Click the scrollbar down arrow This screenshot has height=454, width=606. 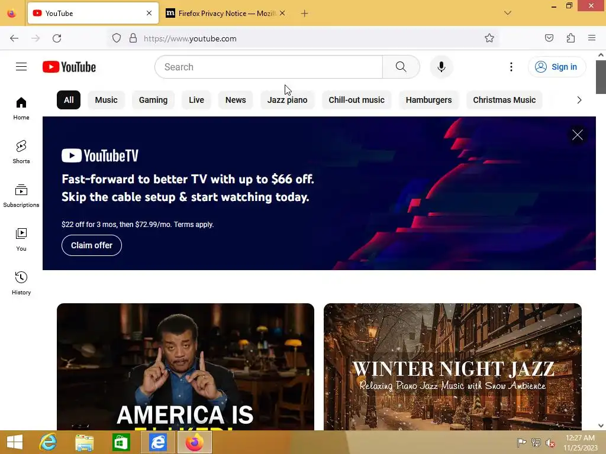[x=601, y=426]
